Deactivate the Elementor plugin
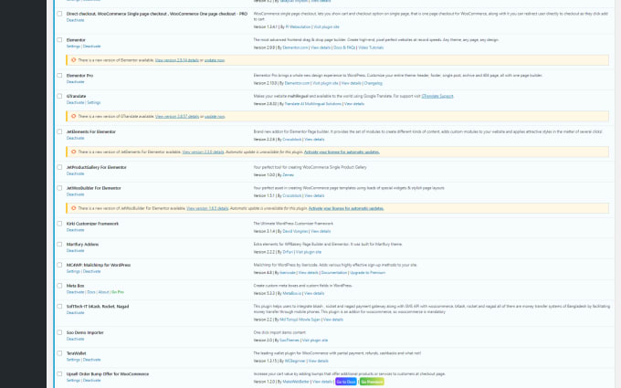621x388 pixels. [x=91, y=47]
